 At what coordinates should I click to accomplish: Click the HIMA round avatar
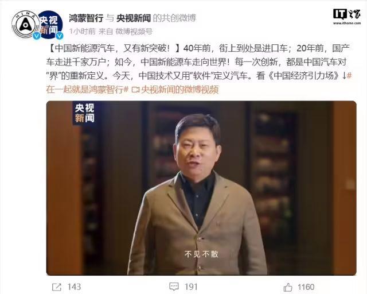(26, 24)
